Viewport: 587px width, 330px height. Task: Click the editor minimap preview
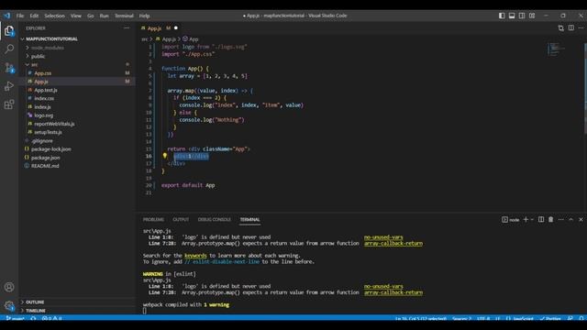(x=556, y=49)
